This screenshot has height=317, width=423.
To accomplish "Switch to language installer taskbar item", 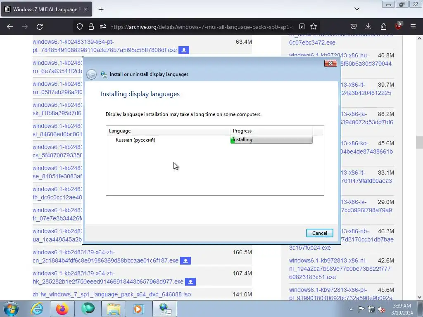I will (165, 309).
